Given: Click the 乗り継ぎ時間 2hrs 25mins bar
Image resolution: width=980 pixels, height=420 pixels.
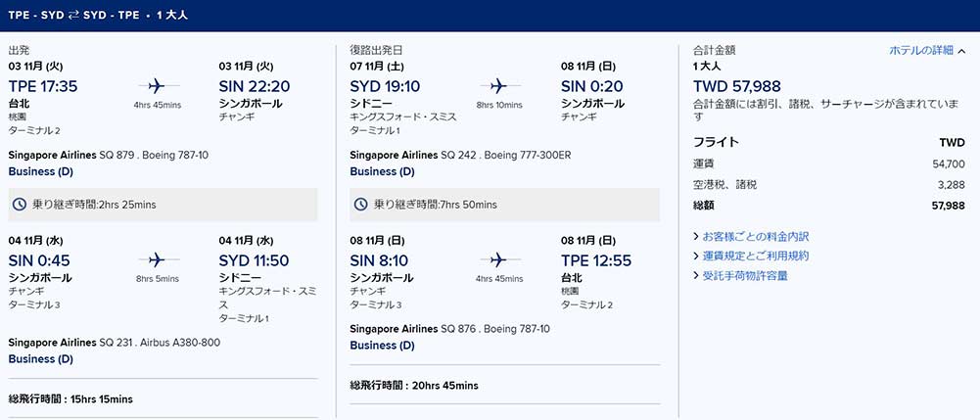Looking at the screenshot, I should pyautogui.click(x=163, y=205).
